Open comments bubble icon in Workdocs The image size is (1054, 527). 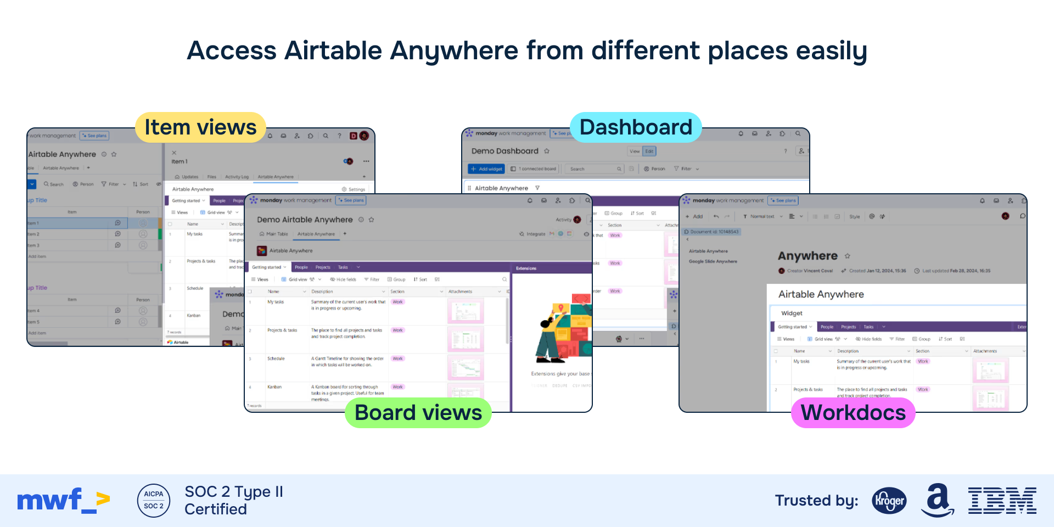[x=1022, y=216]
